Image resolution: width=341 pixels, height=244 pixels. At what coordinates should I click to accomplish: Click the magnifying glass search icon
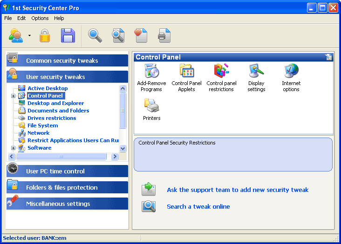95,36
